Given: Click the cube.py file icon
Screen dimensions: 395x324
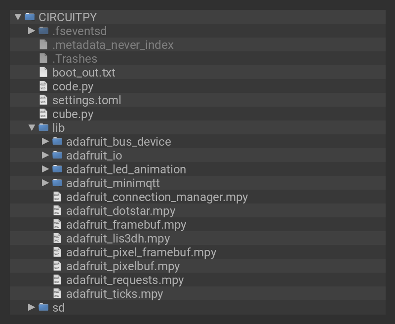Looking at the screenshot, I should (x=43, y=114).
